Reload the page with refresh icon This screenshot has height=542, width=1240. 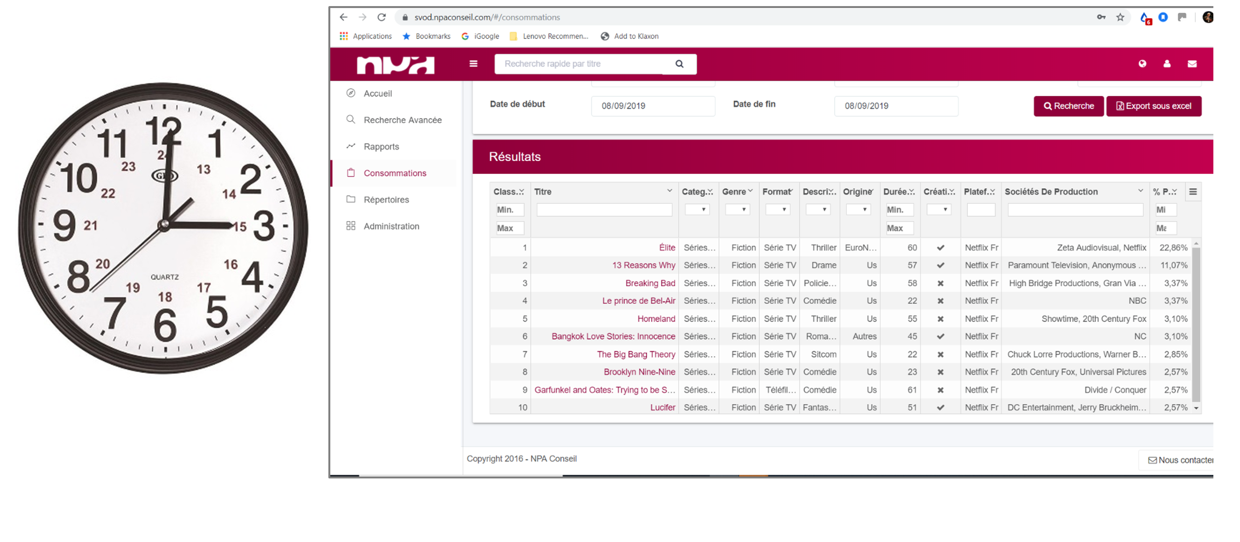coord(382,17)
